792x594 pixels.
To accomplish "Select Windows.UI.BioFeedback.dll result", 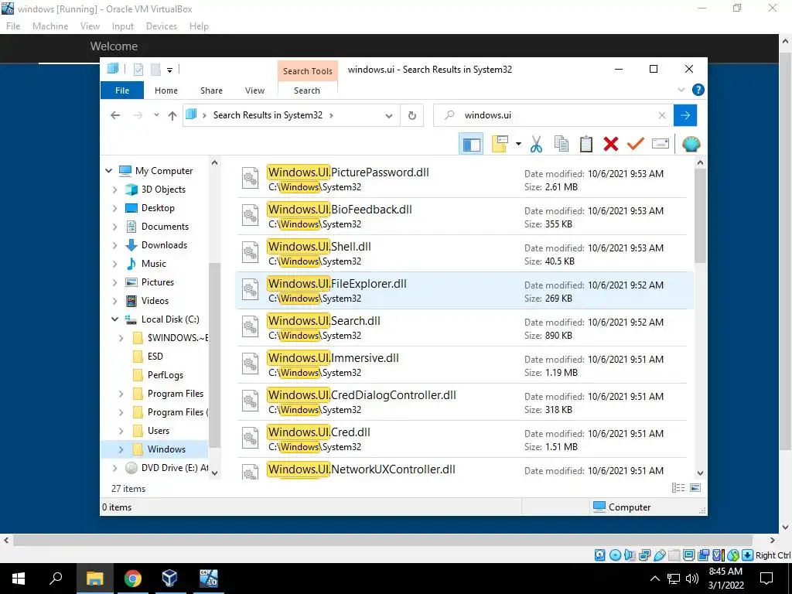I will coord(464,217).
